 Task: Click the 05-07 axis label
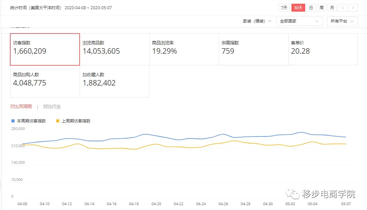346,204
